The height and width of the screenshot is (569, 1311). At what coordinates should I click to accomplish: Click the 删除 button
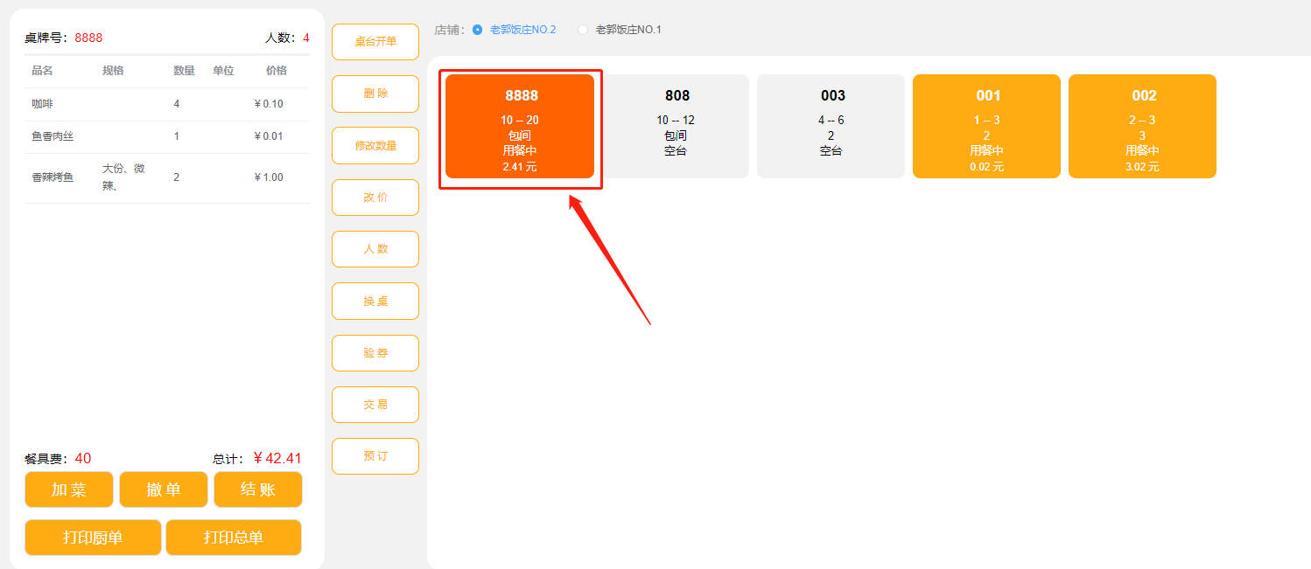pos(375,94)
